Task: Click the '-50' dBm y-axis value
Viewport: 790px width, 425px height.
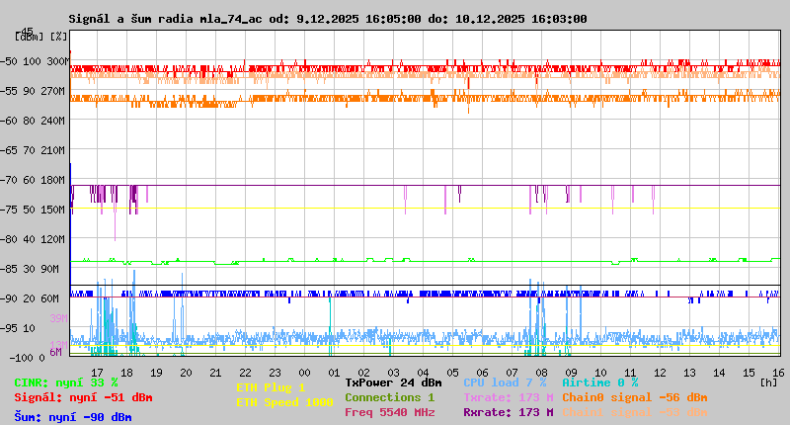Action: click(8, 61)
